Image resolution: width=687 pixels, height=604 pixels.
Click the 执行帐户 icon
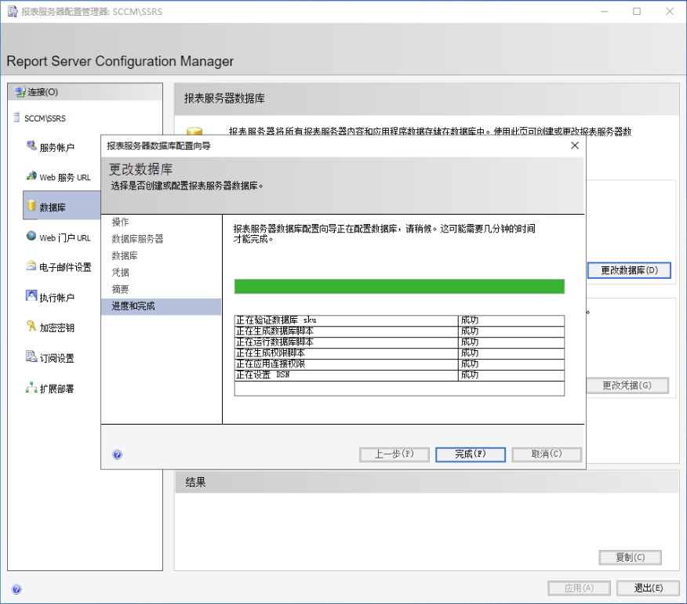coord(31,296)
